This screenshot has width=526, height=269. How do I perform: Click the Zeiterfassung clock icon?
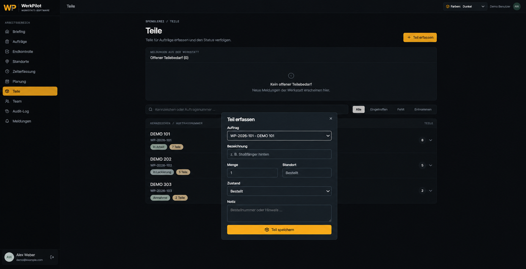click(x=7, y=71)
